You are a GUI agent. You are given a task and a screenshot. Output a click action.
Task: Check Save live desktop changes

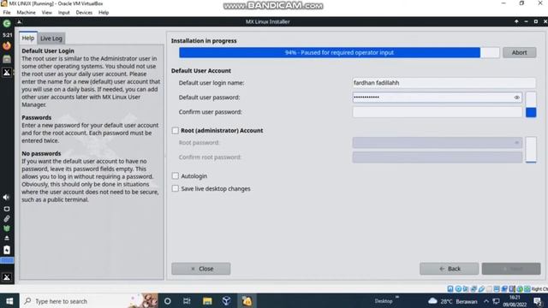(175, 188)
